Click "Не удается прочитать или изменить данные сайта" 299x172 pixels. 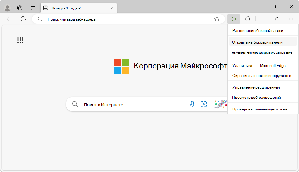click(x=263, y=53)
